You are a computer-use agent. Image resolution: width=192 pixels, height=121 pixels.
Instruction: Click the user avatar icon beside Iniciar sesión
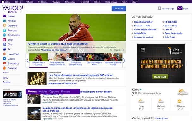pos(159,8)
